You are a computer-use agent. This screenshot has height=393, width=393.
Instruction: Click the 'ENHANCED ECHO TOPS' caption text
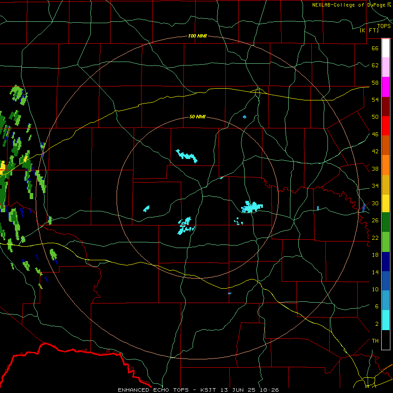[x=153, y=390]
